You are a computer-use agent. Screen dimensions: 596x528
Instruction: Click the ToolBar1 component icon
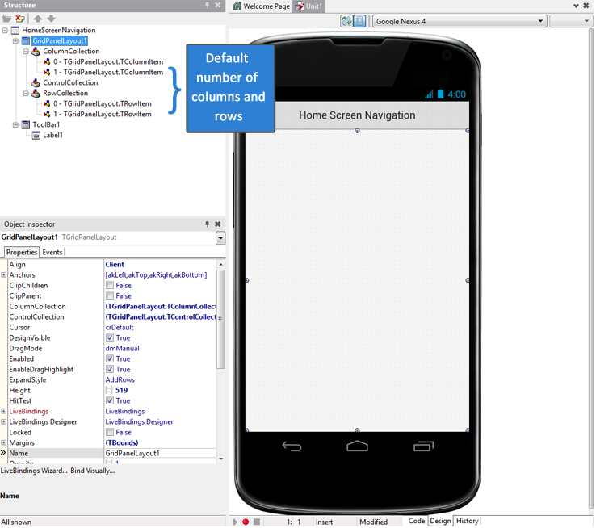(x=26, y=125)
